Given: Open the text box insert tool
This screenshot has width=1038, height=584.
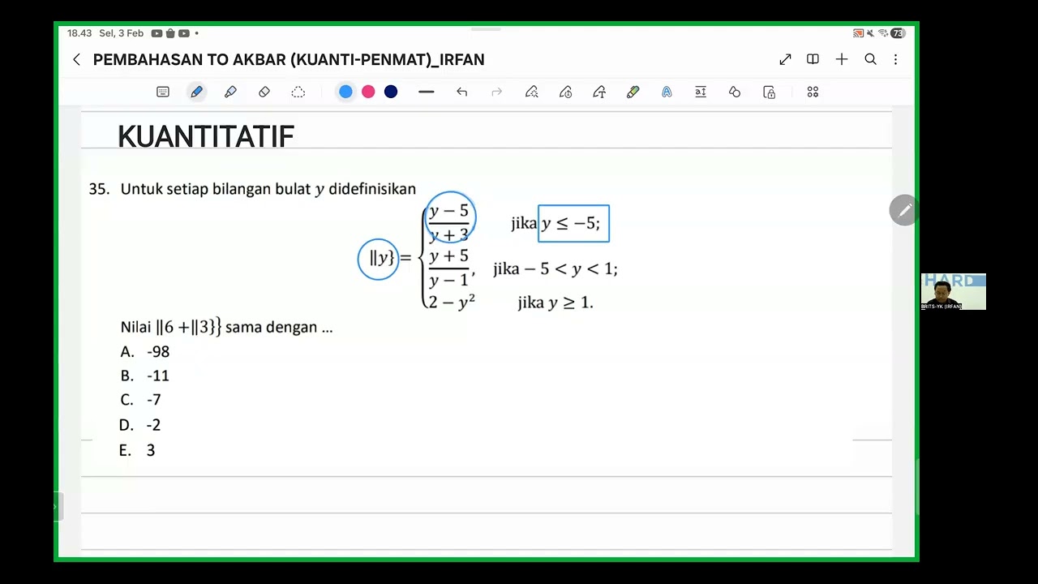Looking at the screenshot, I should 701,92.
